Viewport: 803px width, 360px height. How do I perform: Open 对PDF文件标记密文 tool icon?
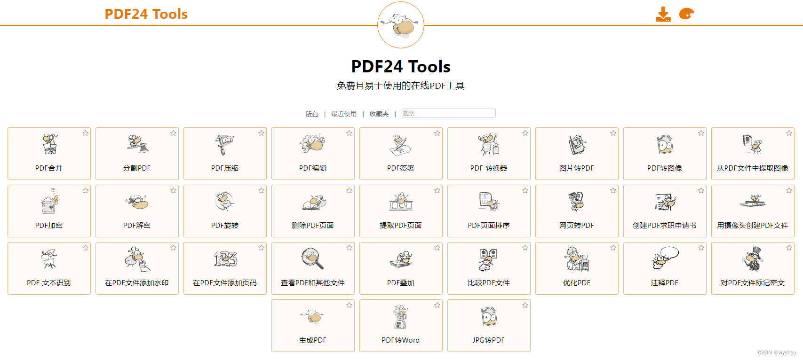(753, 259)
